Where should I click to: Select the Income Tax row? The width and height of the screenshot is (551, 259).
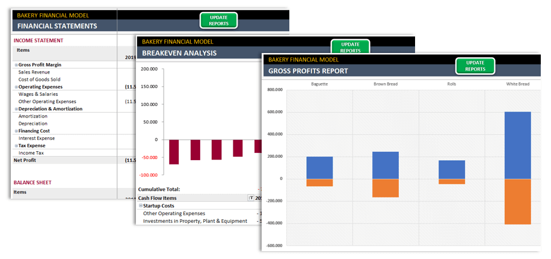pos(31,153)
